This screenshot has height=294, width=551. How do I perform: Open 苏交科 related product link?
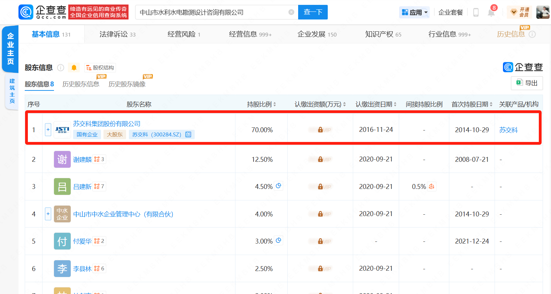coord(509,130)
